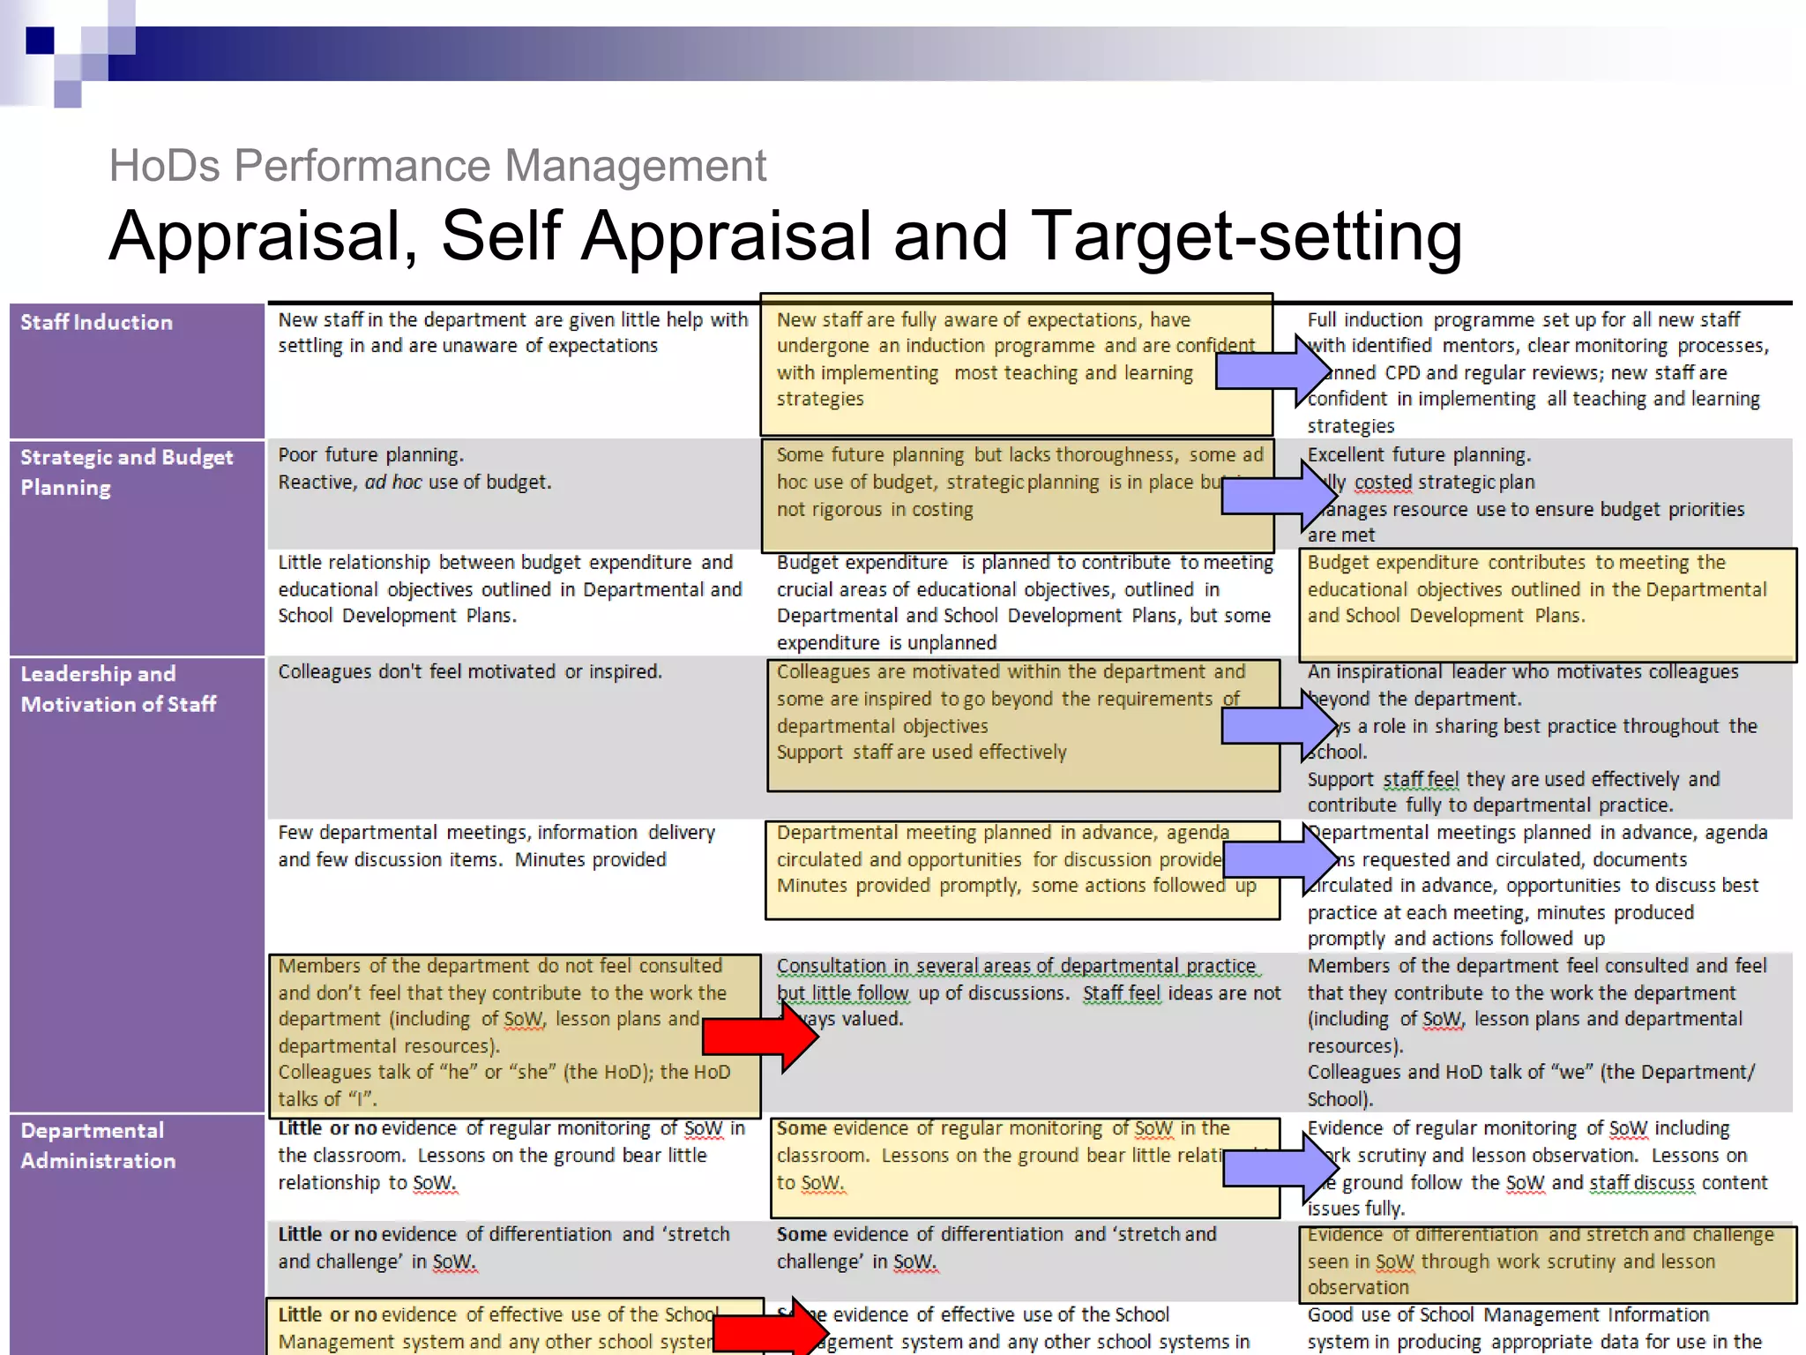Screen dimensions: 1806x1355
Task: Click the 'HoDs Performance Management' subtitle
Action: [x=437, y=165]
